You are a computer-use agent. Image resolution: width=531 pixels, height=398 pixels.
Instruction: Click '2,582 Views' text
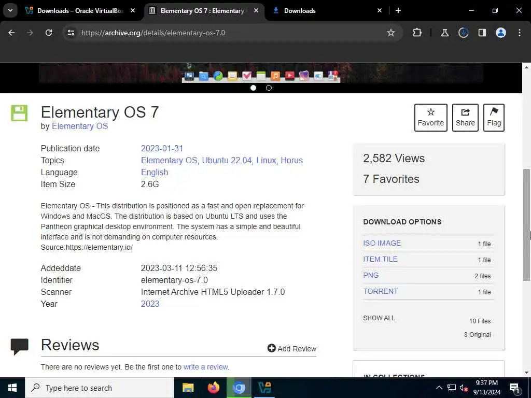coord(394,159)
